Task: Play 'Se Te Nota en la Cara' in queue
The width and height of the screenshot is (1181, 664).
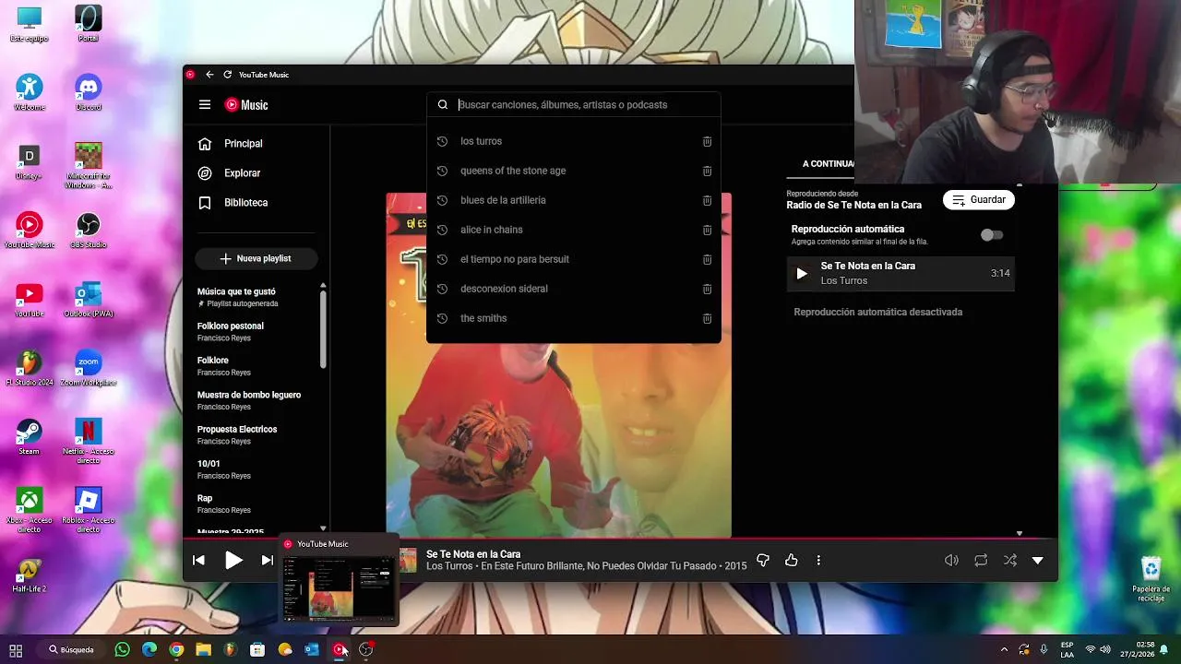Action: pos(901,273)
